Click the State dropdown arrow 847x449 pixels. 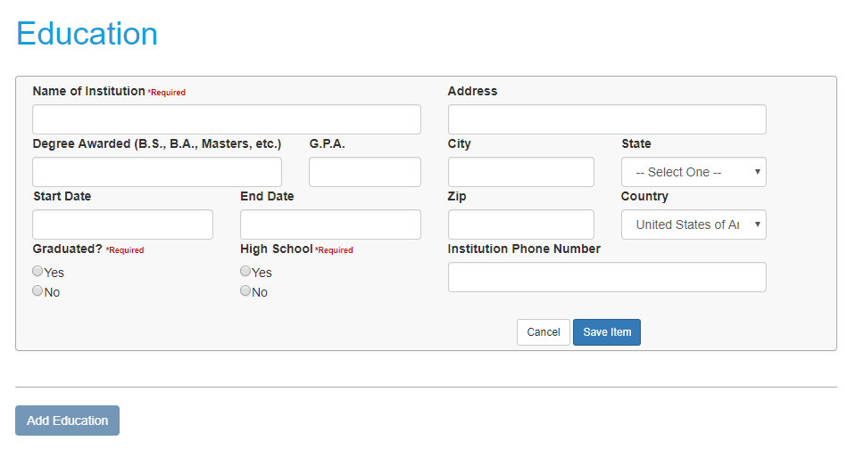757,172
